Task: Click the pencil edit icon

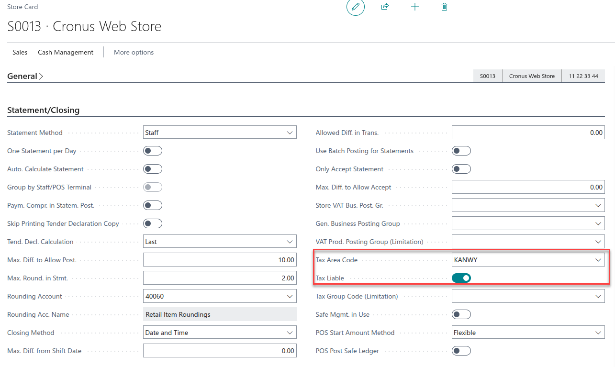Action: pos(355,7)
